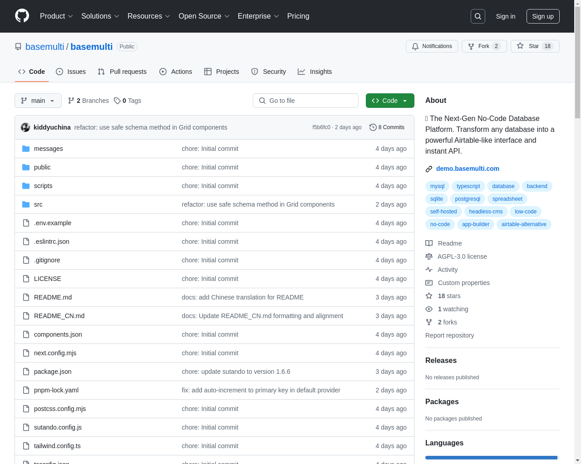Viewport: 581px width, 464px height.
Task: Click kiddyuchina's avatar image
Action: tap(25, 127)
